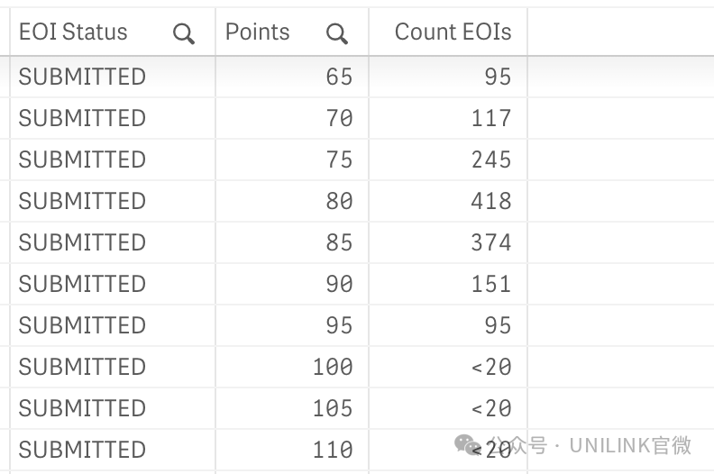Viewport: 714px width, 474px height.
Task: Select the Points value 105
Action: (x=333, y=408)
